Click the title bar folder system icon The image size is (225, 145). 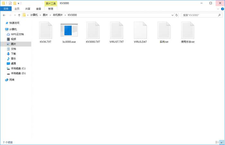click(4, 3)
